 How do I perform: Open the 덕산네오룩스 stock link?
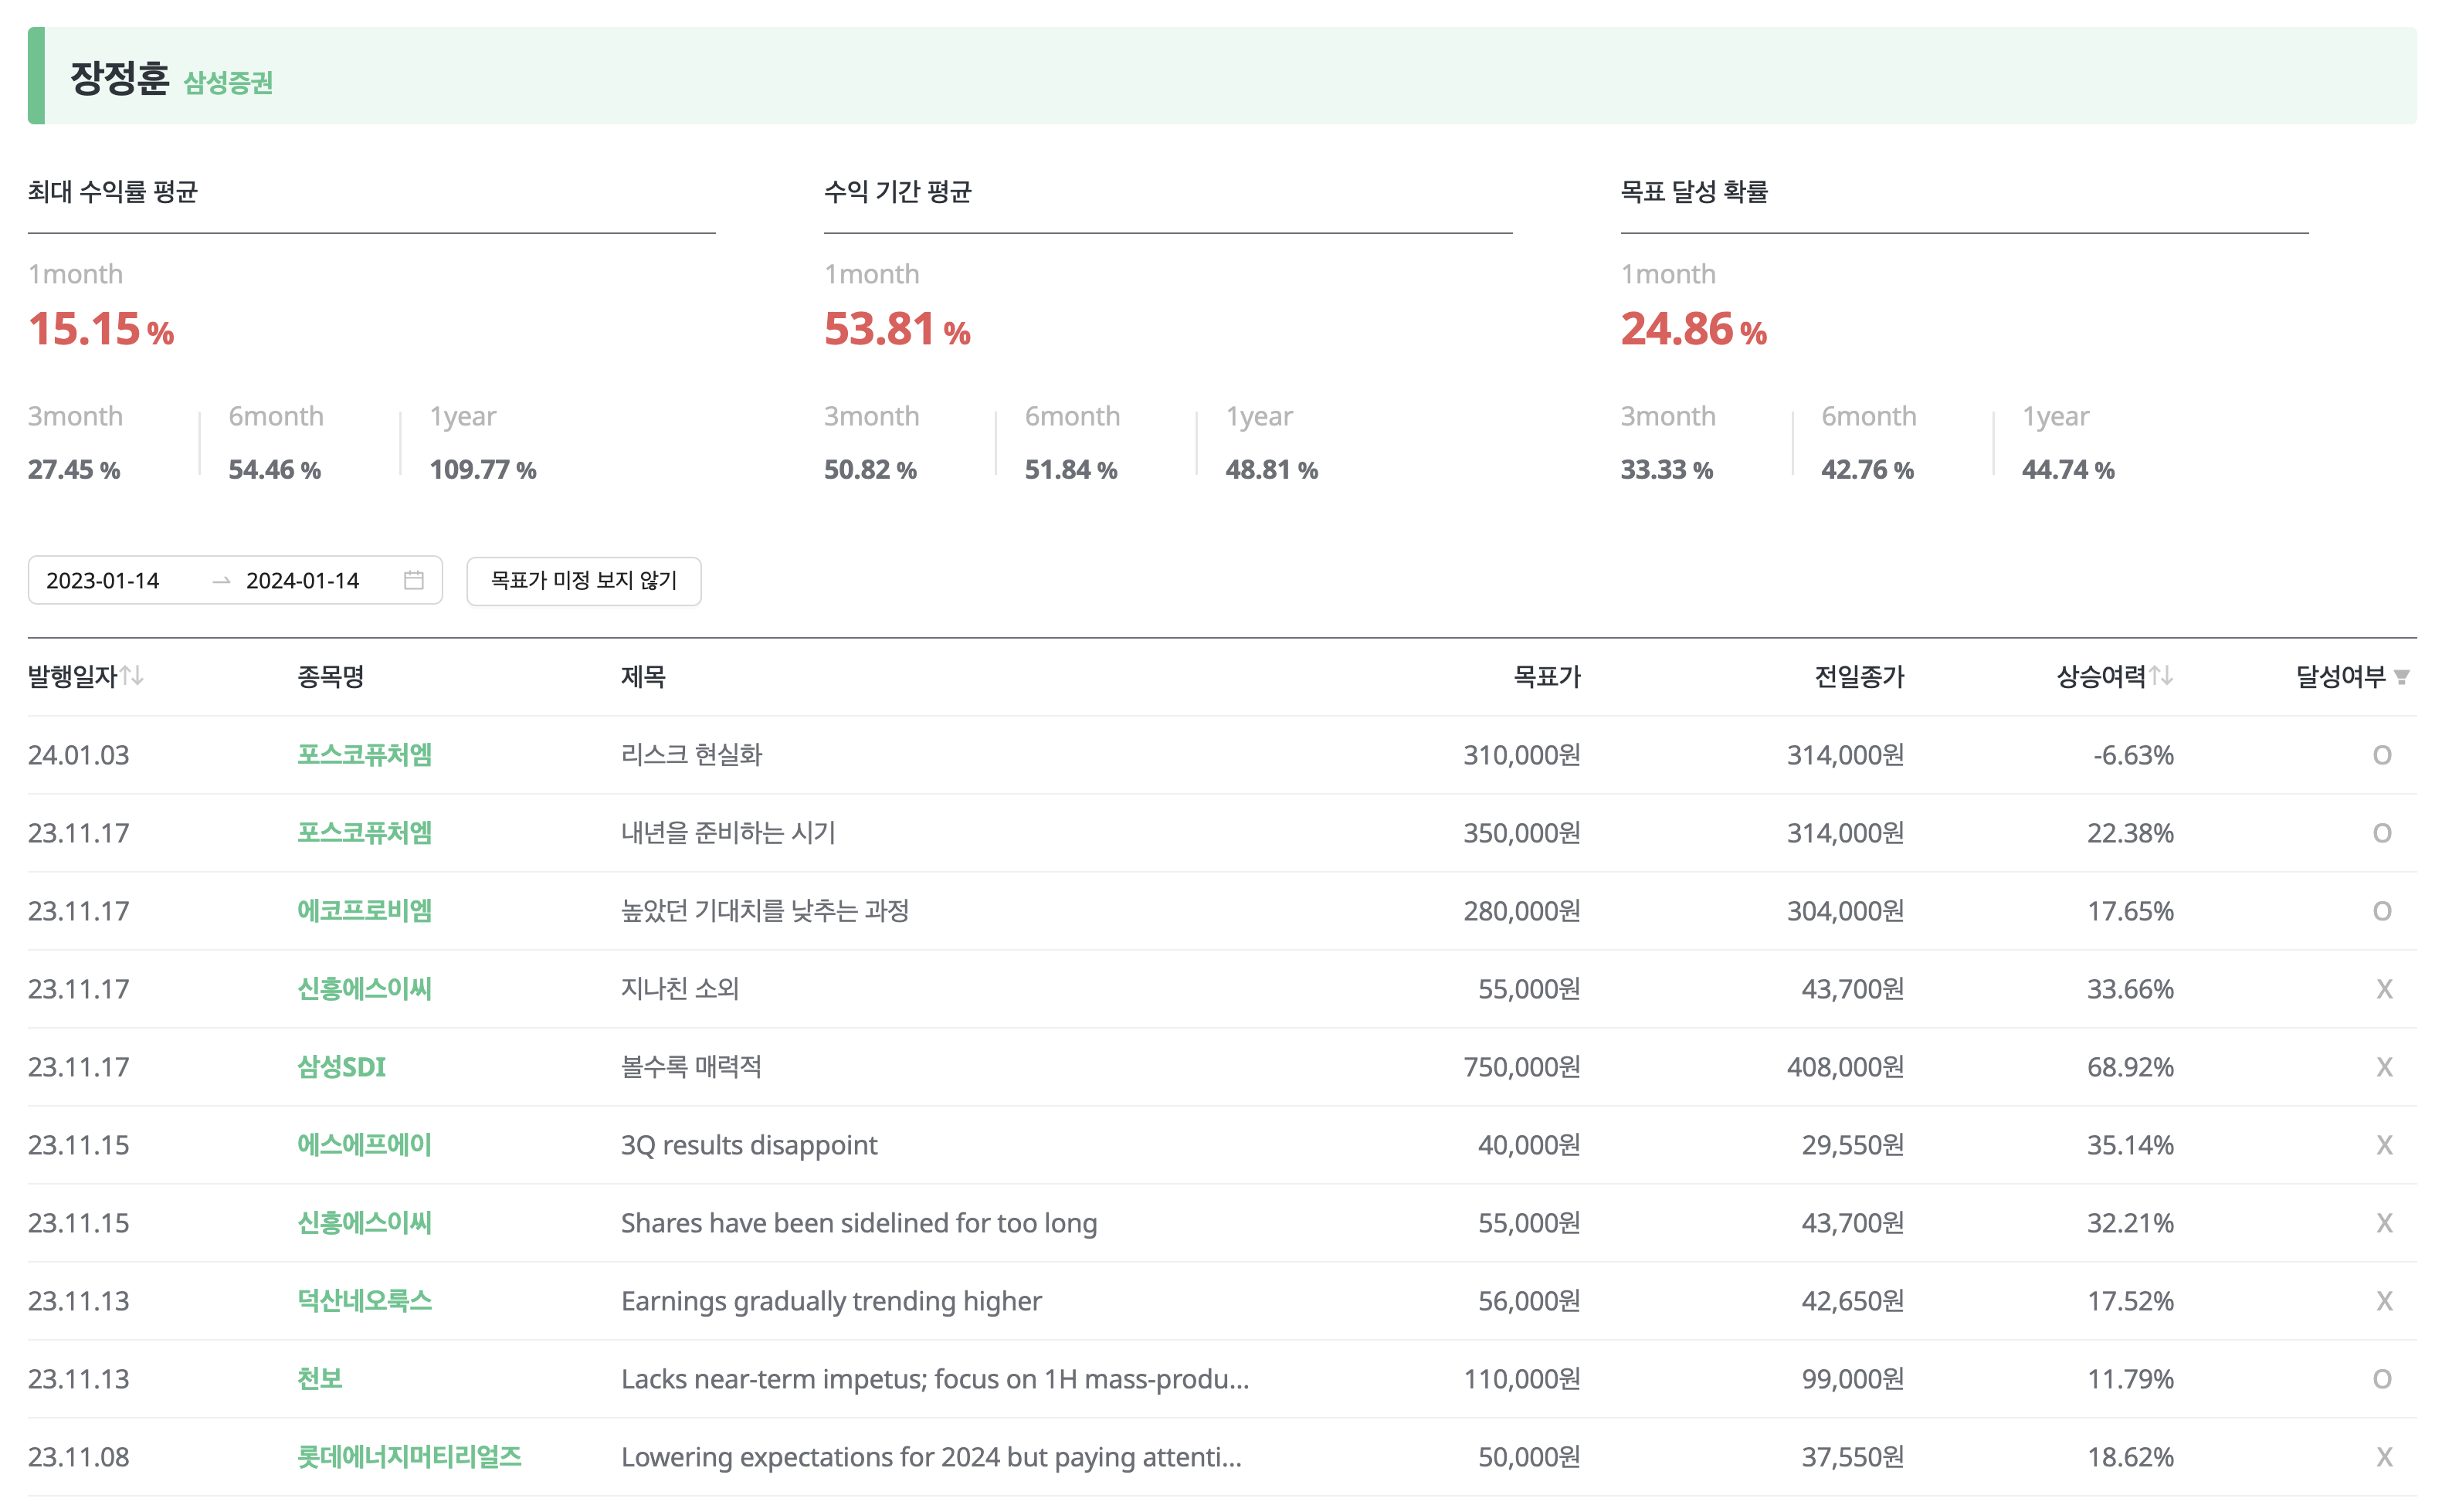pyautogui.click(x=364, y=1301)
